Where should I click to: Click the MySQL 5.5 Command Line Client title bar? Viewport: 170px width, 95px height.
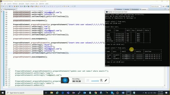click(x=137, y=12)
